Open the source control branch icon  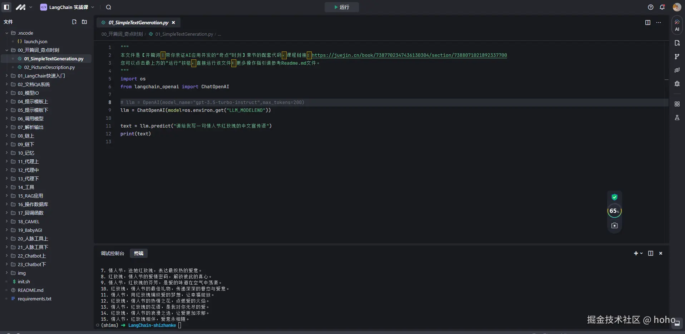(677, 56)
